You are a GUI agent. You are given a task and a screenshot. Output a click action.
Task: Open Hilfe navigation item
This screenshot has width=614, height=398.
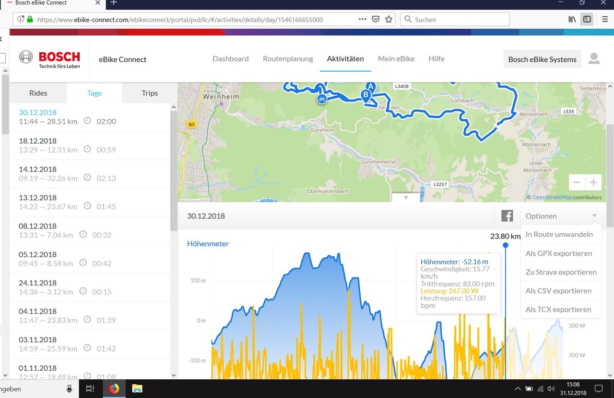point(437,59)
